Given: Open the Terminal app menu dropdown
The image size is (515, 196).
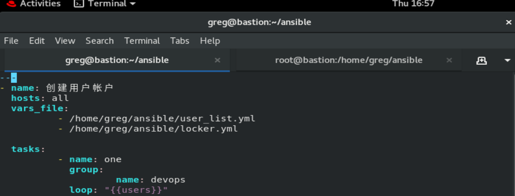Looking at the screenshot, I should tap(105, 3).
